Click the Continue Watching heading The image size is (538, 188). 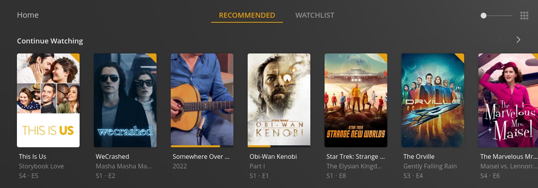coord(50,41)
